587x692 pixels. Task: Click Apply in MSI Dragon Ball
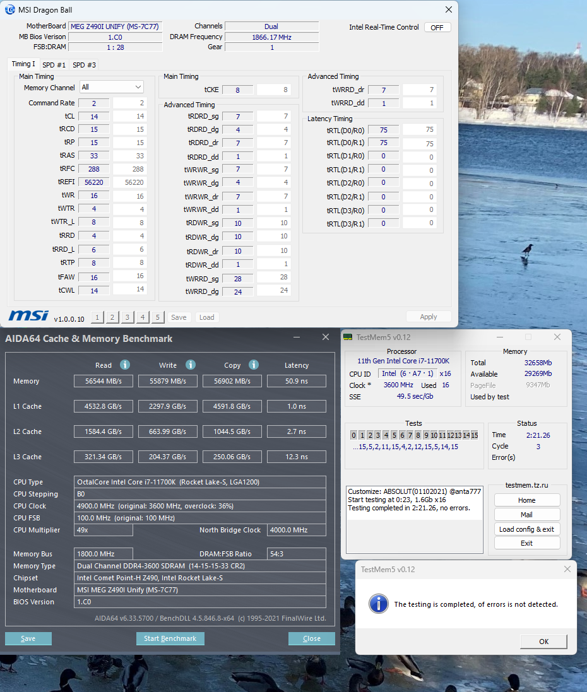[x=429, y=317]
